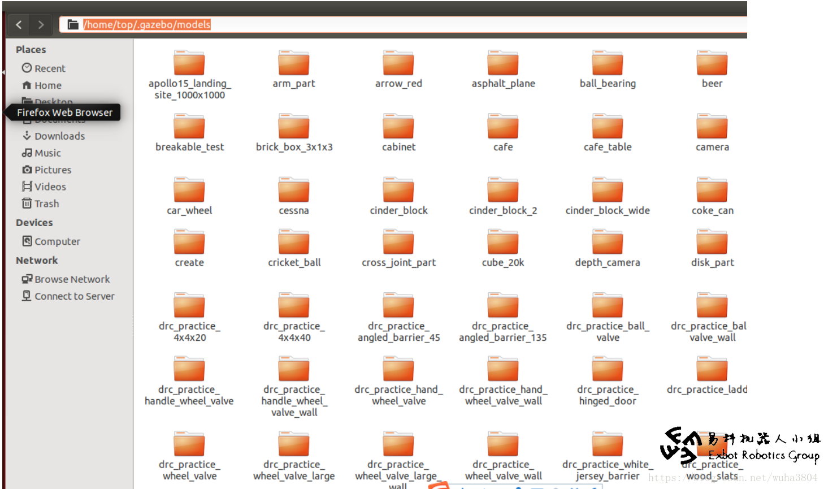Go back with the left arrow button
Screen dimensions: 824x489
pyautogui.click(x=19, y=24)
